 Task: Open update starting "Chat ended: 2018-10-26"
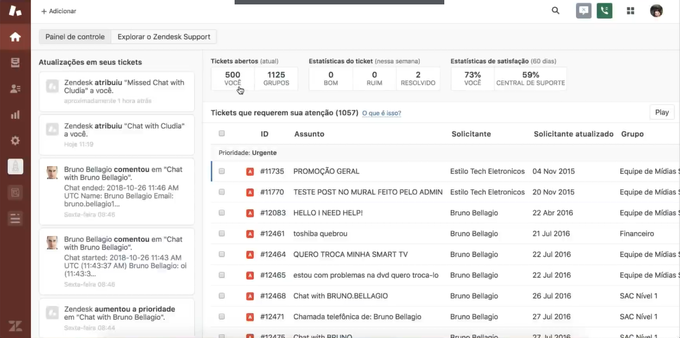pyautogui.click(x=117, y=191)
